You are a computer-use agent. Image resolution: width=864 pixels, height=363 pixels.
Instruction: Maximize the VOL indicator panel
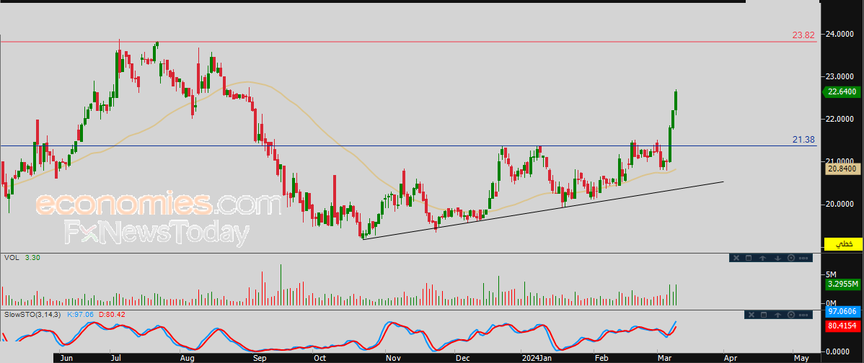tap(749, 258)
